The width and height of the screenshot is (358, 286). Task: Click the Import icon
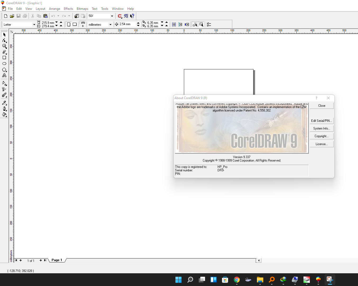(x=76, y=16)
